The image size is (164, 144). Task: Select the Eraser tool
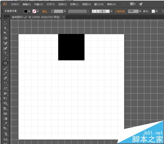click(5, 78)
